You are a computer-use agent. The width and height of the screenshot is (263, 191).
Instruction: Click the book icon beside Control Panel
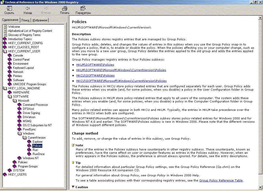click(10, 60)
